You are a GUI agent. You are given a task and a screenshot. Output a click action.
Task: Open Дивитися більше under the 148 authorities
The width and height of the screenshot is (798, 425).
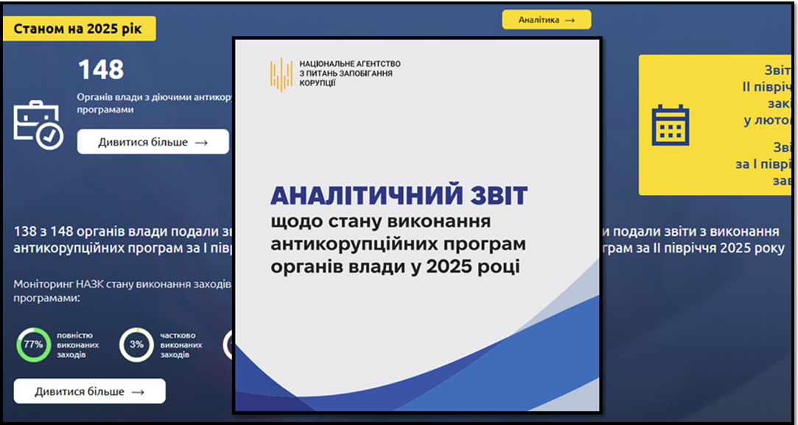(x=153, y=142)
